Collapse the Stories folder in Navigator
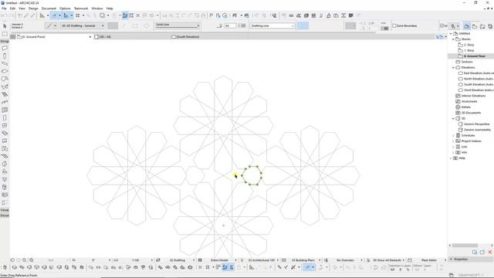This screenshot has height=278, width=494. click(x=454, y=39)
